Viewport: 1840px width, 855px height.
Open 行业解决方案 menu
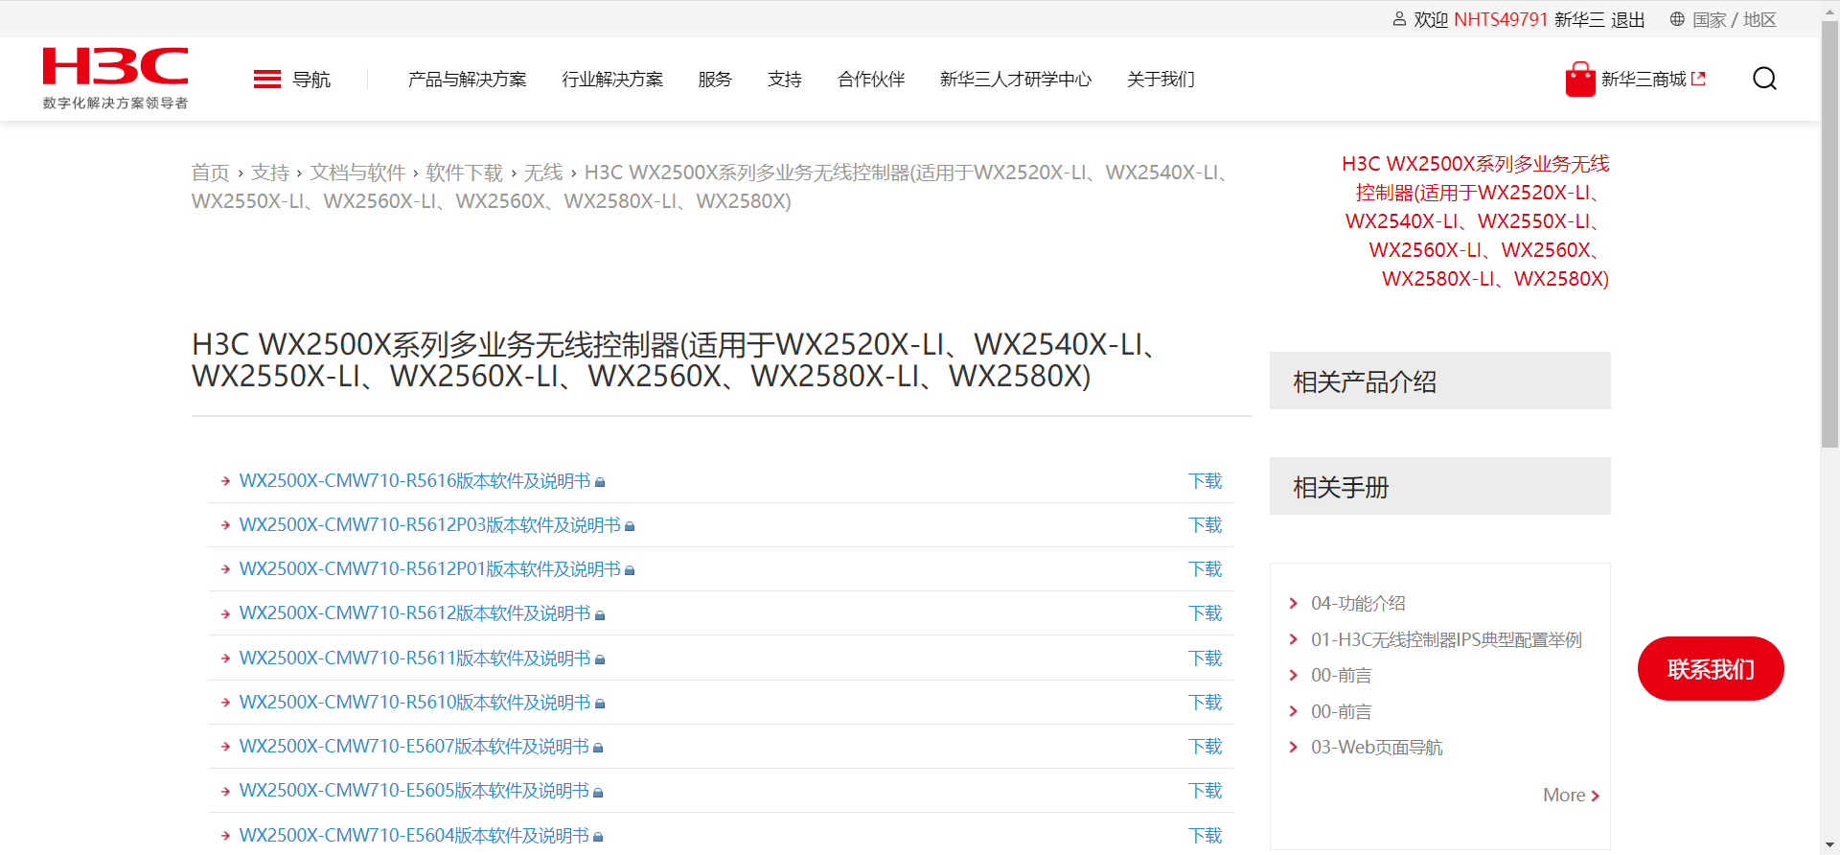612,79
